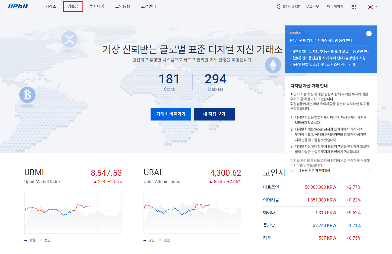The image size is (392, 254).
Task: Open the grid apps menu icon
Action: point(354,7)
